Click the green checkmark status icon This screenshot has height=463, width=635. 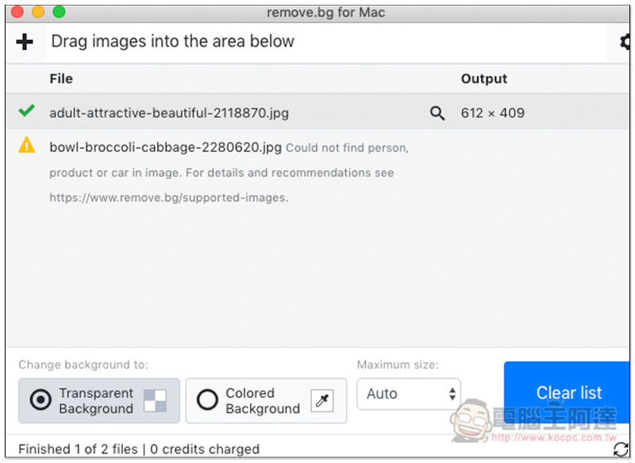pyautogui.click(x=27, y=110)
